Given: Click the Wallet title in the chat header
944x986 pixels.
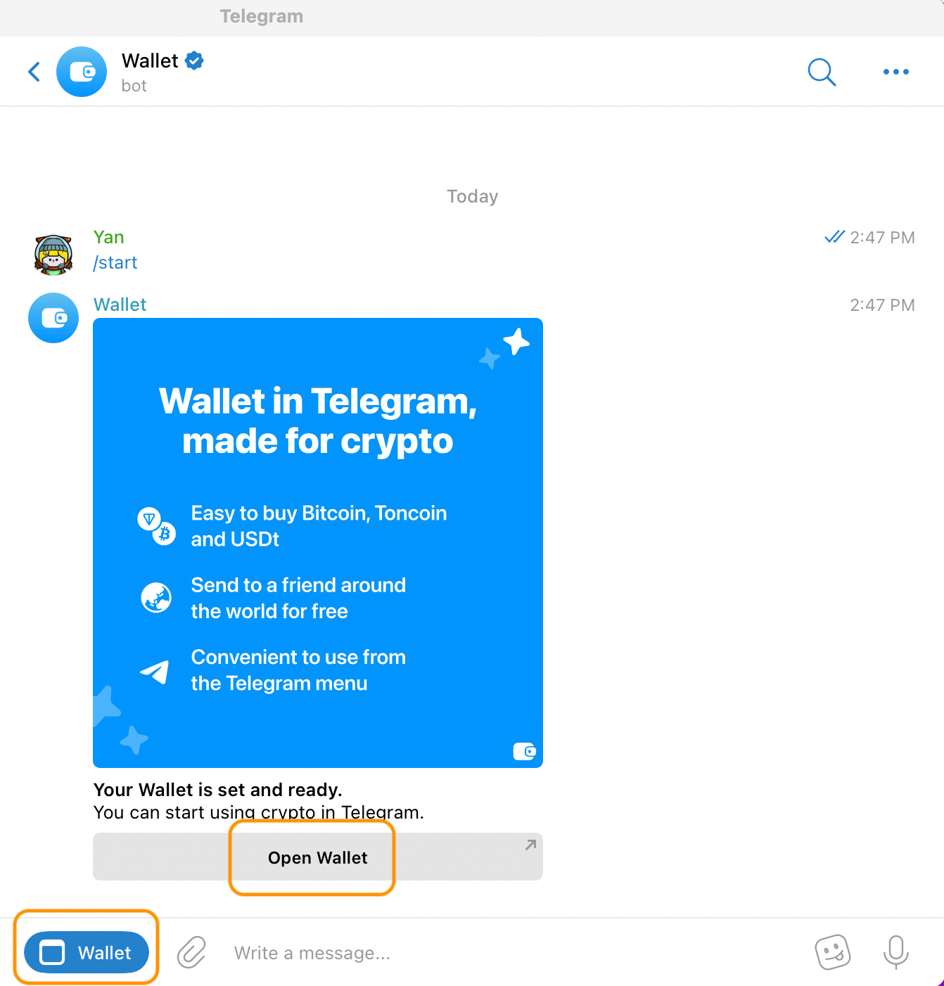Looking at the screenshot, I should 150,61.
